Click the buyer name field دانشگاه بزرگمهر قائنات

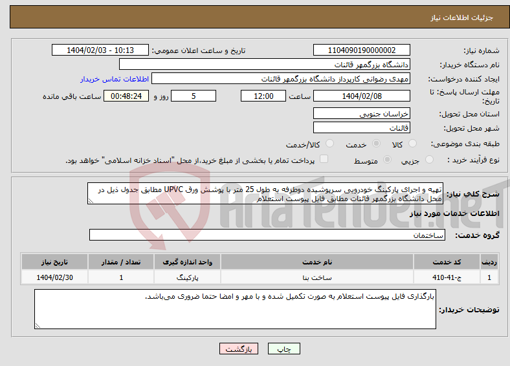265,65
